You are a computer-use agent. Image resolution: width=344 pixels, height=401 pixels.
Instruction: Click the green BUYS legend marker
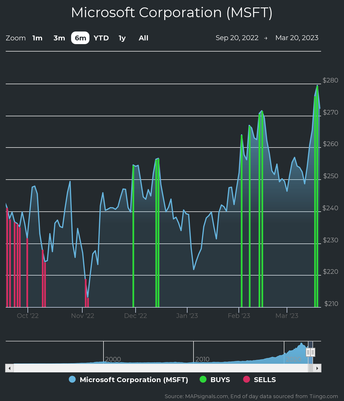click(203, 380)
